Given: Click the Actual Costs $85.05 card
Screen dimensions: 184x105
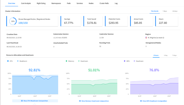Looking at the screenshot, I should (x=142, y=21).
